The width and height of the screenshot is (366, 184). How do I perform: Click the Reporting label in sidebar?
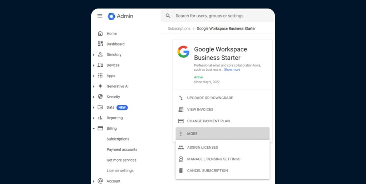click(x=115, y=118)
